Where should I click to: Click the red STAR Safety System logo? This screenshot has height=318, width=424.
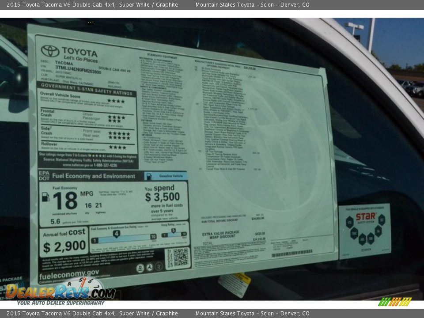365,216
